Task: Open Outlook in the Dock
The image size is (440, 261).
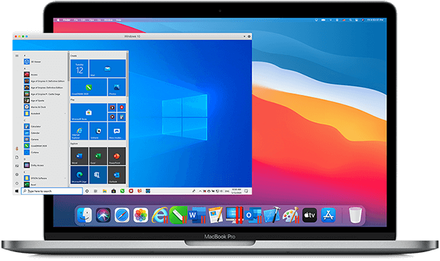Action: 253,215
